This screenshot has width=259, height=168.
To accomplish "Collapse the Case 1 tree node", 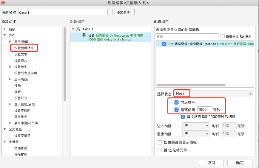I will (x=73, y=29).
